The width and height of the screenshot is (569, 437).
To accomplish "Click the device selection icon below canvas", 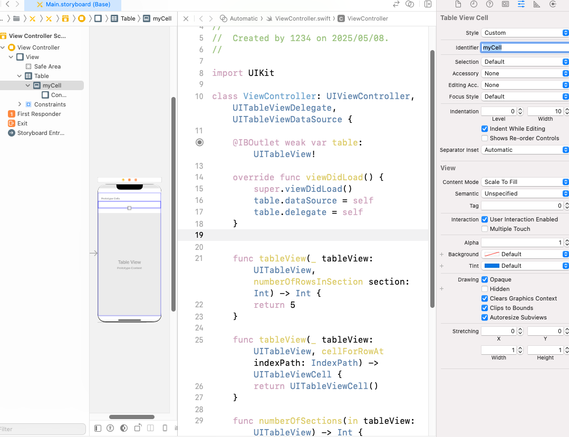I will tap(165, 428).
